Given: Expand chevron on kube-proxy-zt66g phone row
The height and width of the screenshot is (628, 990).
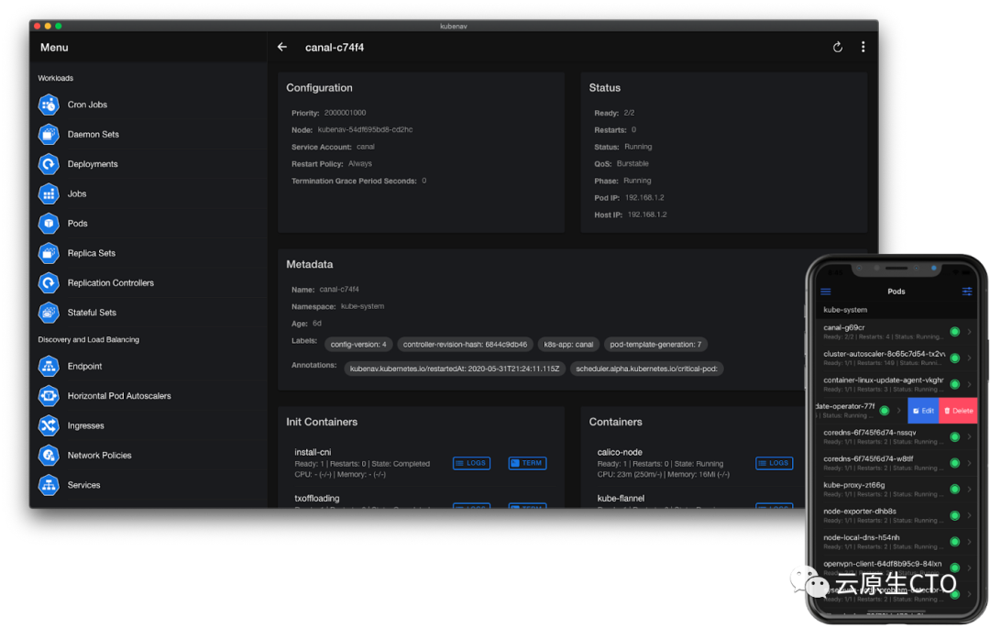Looking at the screenshot, I should [x=969, y=490].
